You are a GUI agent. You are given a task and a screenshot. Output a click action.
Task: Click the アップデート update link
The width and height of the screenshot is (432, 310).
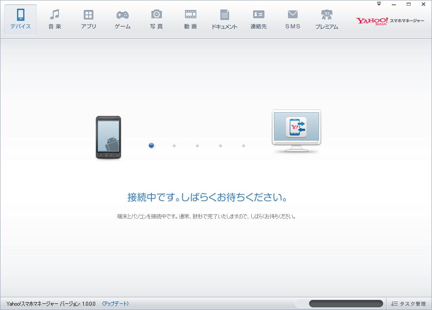(116, 303)
